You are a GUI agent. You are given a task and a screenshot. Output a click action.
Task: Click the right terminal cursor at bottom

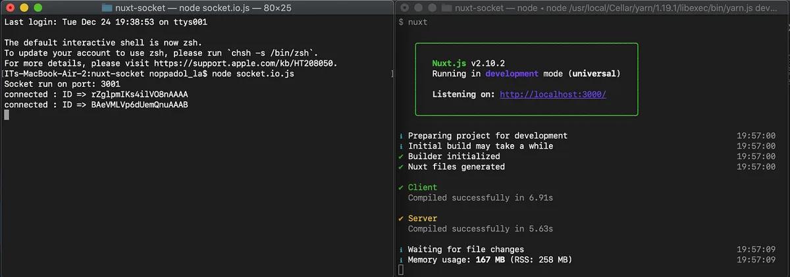pyautogui.click(x=401, y=270)
